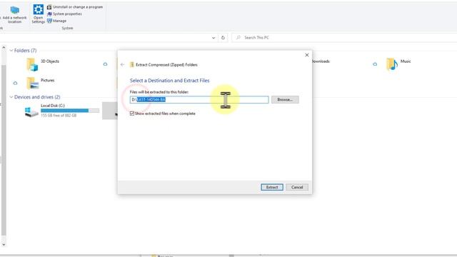This screenshot has height=257, width=457.
Task: Click the cloud status icon beside Pictures
Action: (x=15, y=83)
